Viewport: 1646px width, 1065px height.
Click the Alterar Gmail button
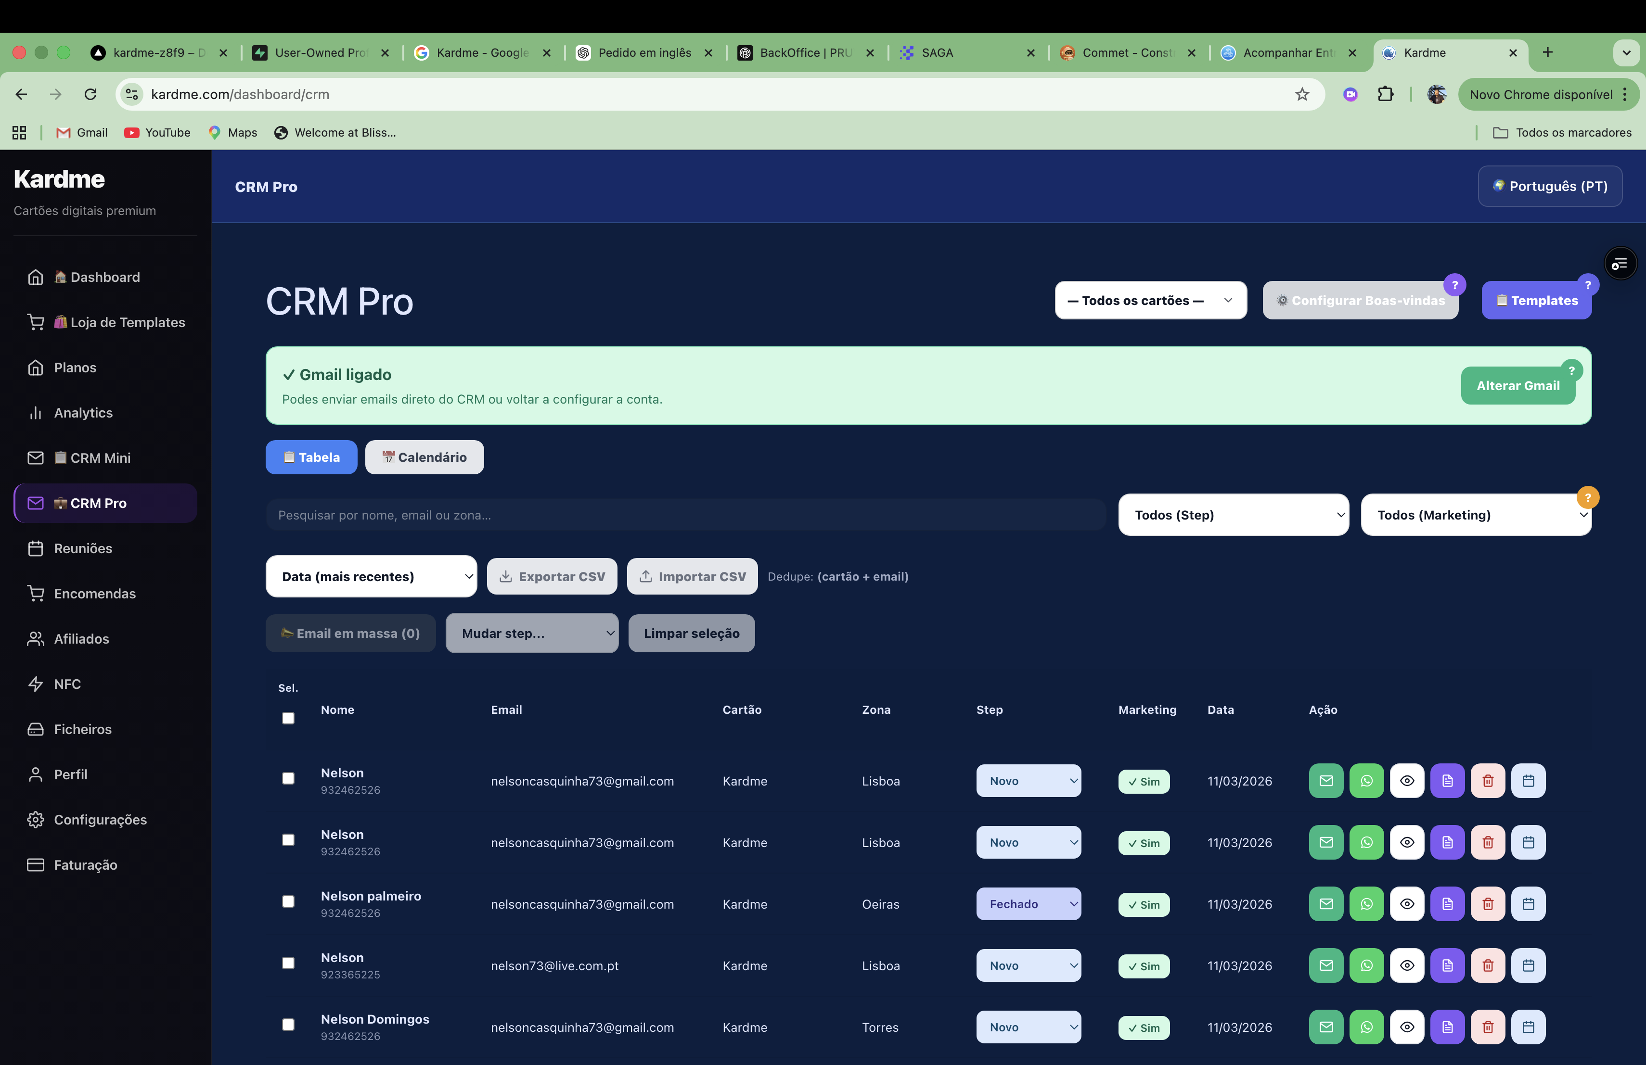coord(1517,386)
